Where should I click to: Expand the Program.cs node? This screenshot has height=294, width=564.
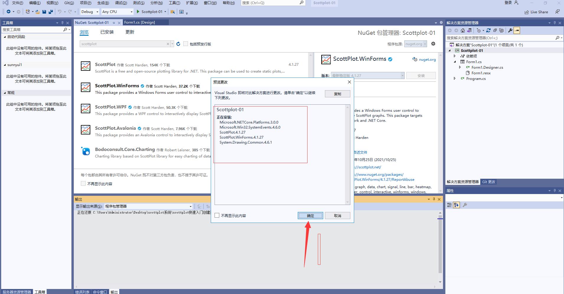[x=455, y=78]
